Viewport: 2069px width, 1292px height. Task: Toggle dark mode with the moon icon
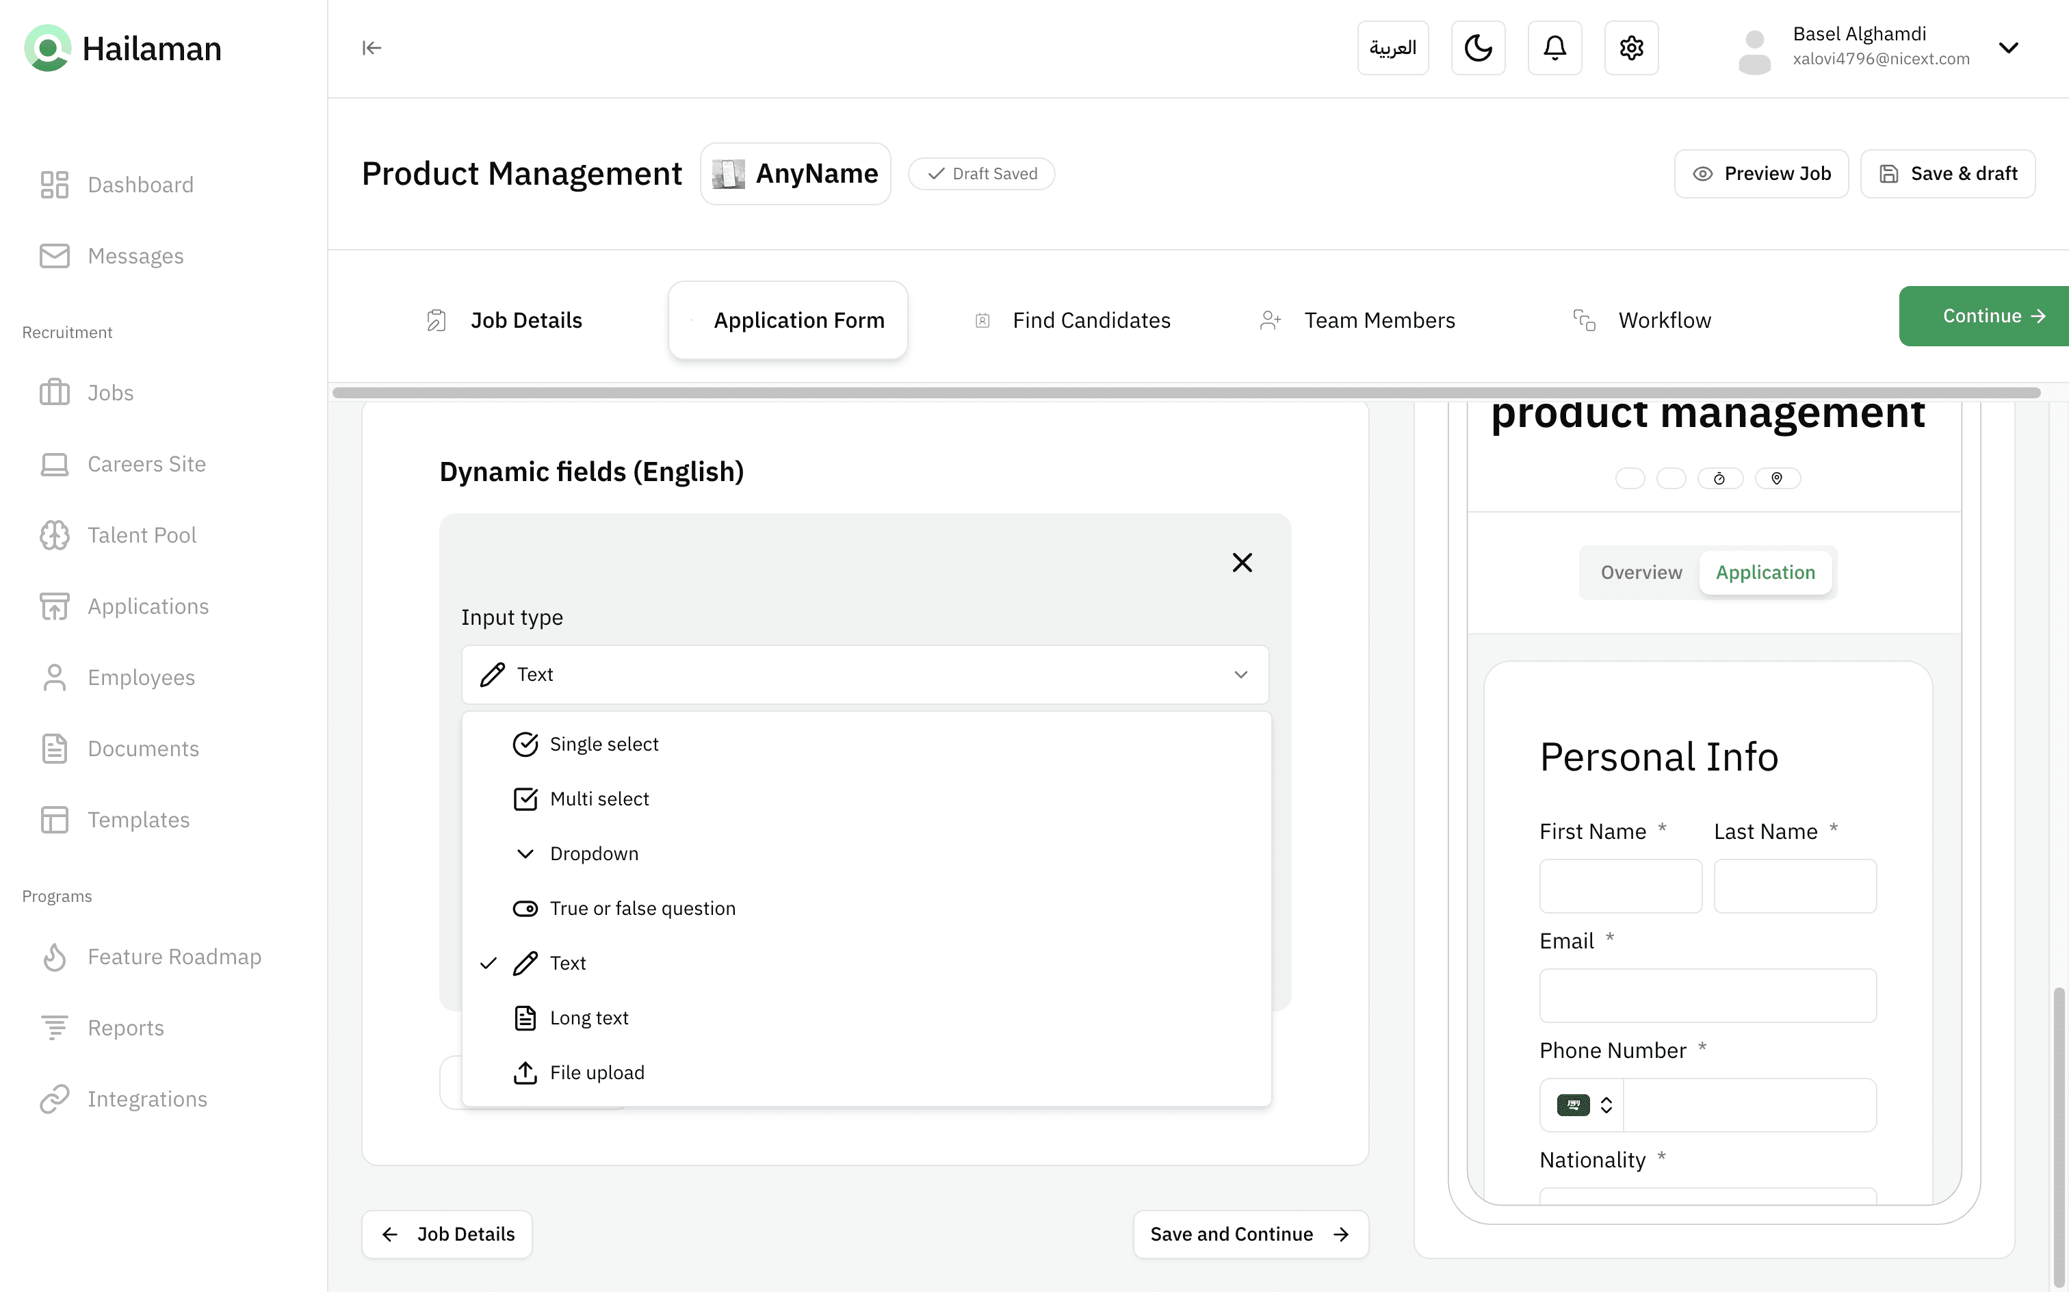1478,48
